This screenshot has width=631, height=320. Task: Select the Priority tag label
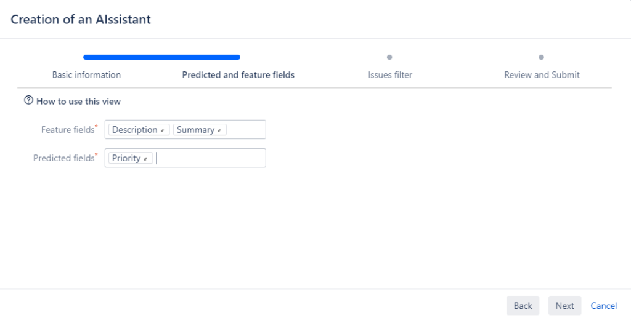[x=126, y=158]
